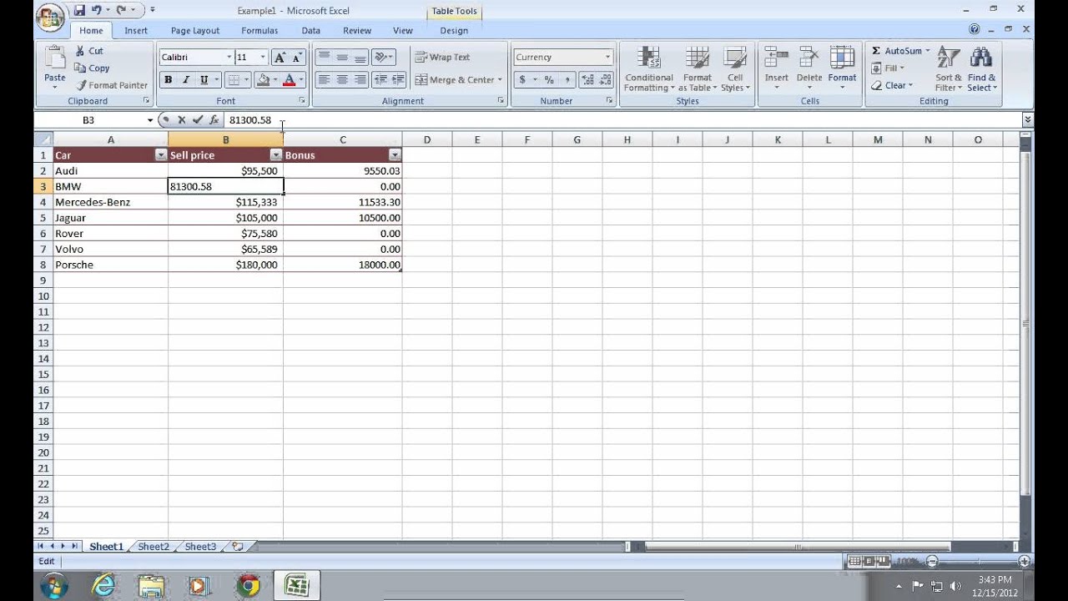Open the Car column filter dropdown
The image size is (1068, 601).
[x=161, y=155]
